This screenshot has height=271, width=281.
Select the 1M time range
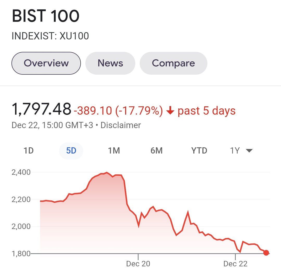tap(114, 151)
